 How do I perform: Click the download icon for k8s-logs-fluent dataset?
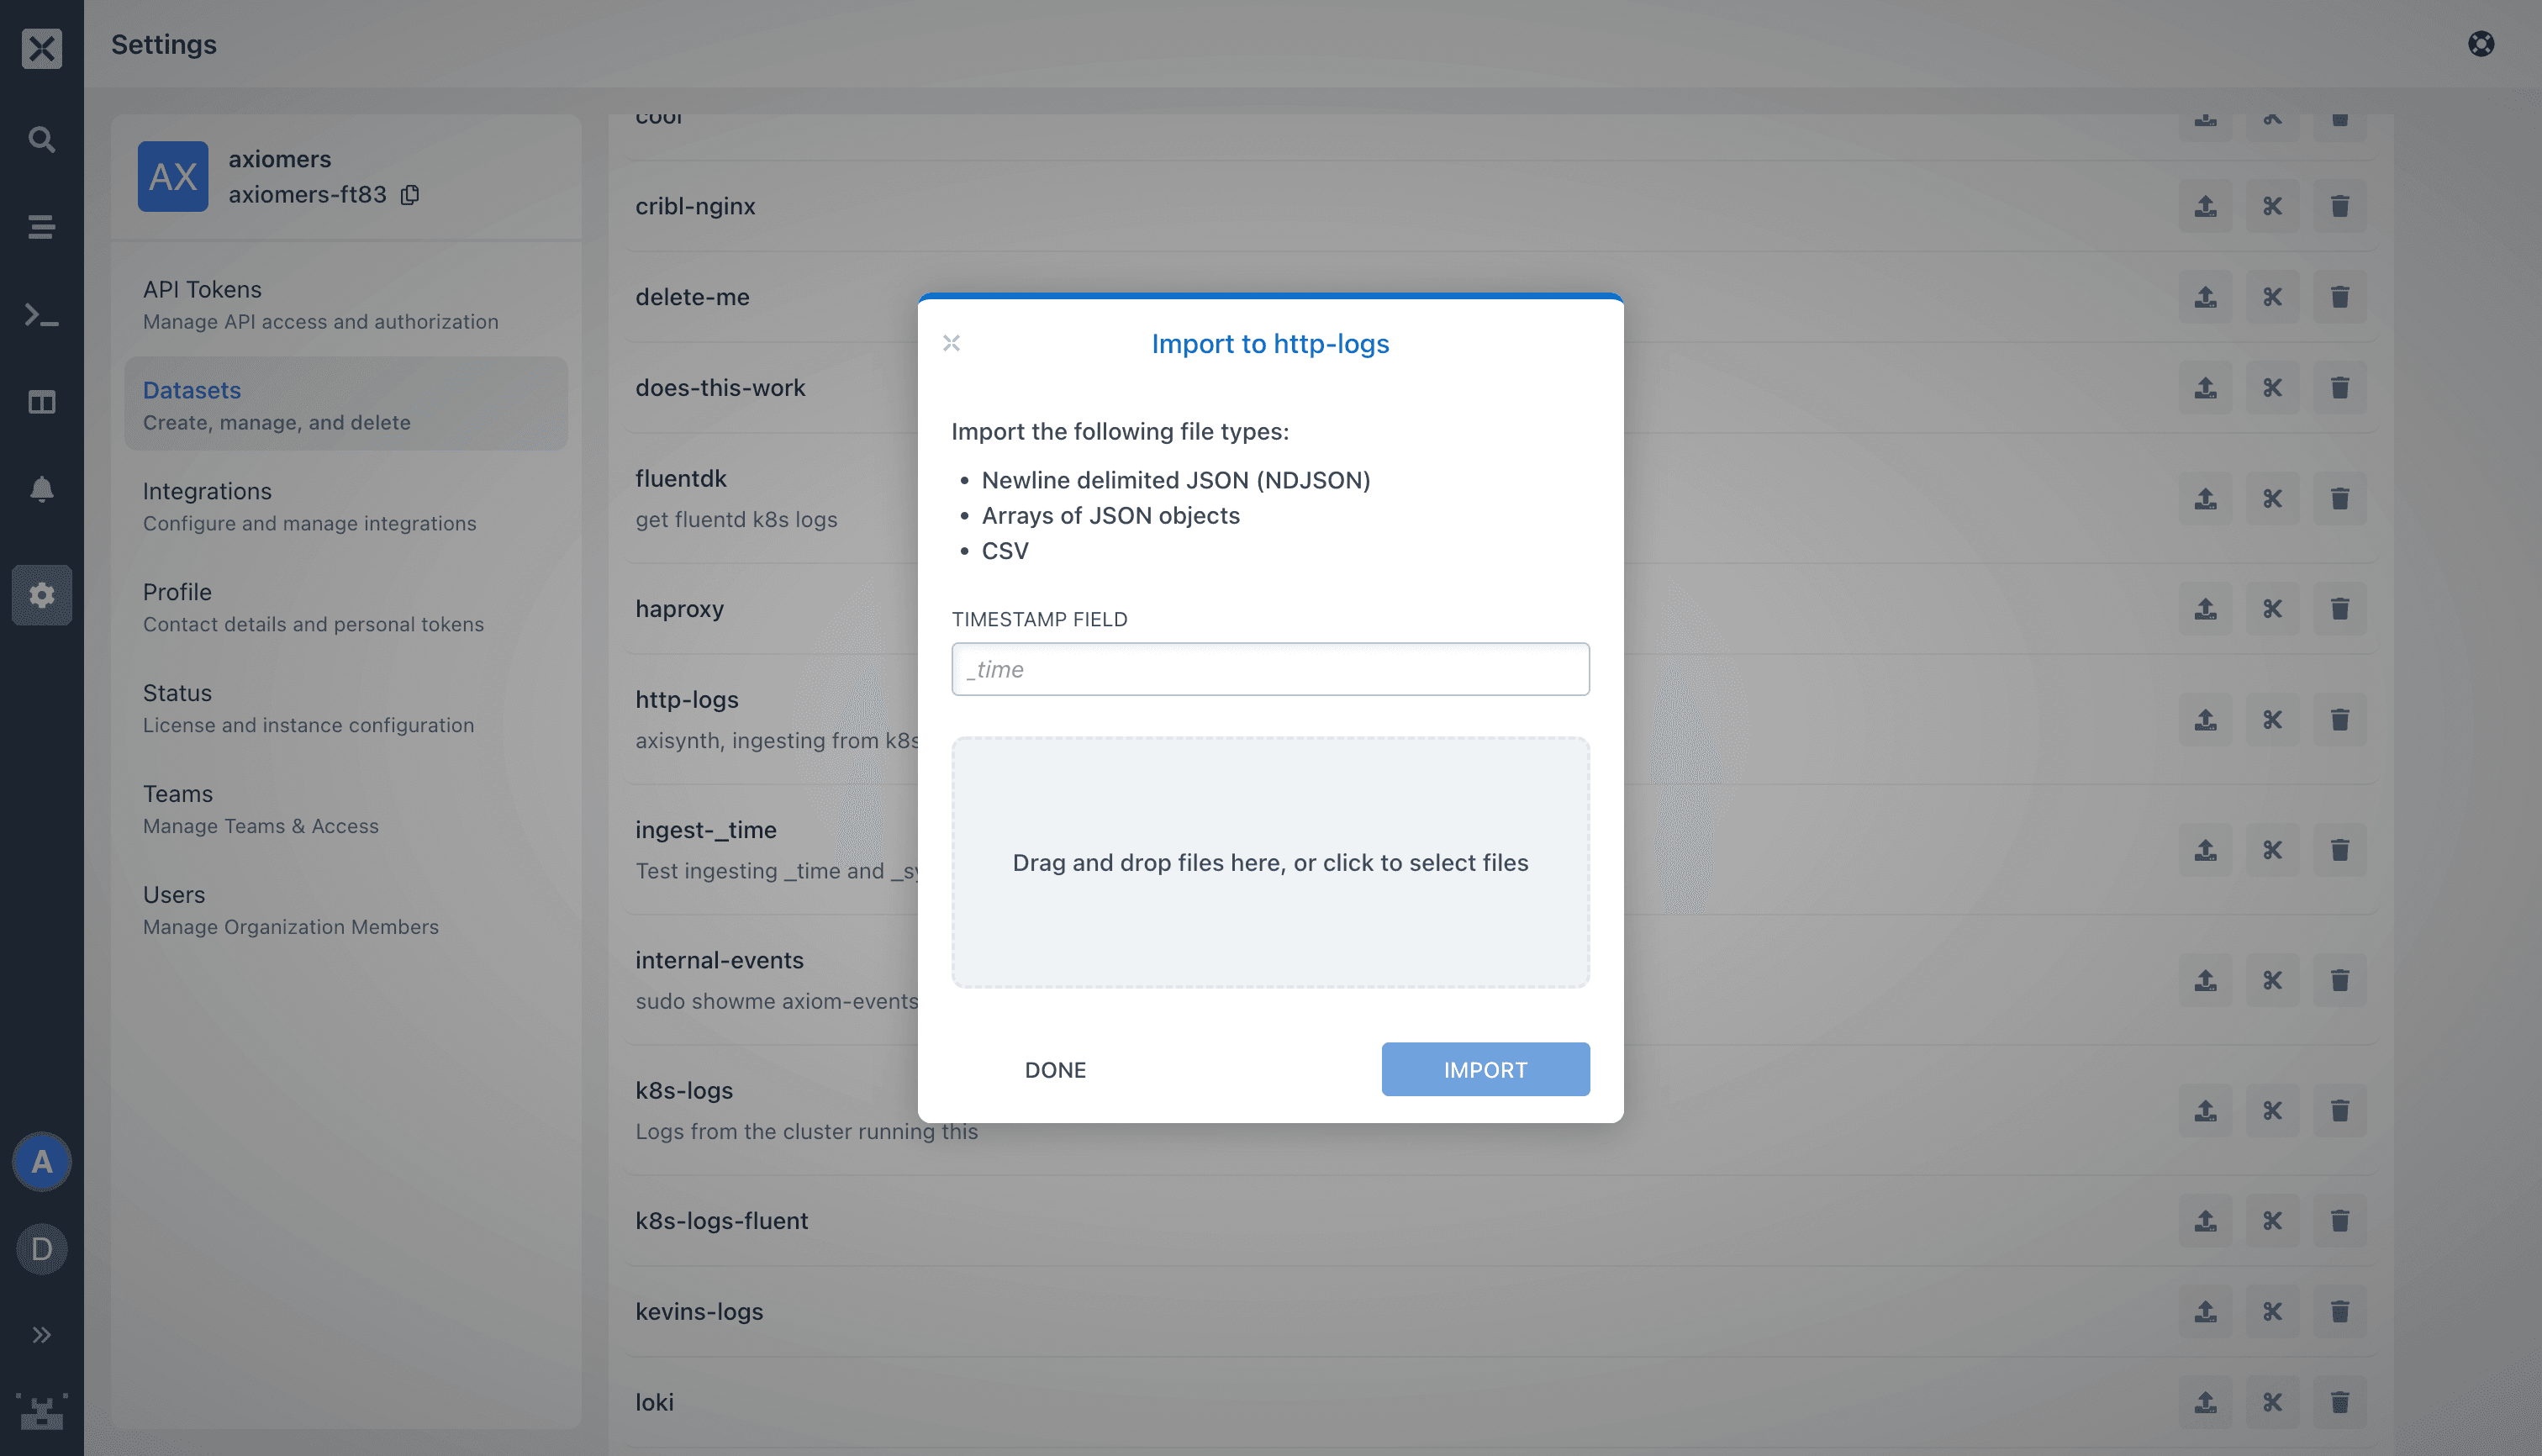[x=2205, y=1221]
